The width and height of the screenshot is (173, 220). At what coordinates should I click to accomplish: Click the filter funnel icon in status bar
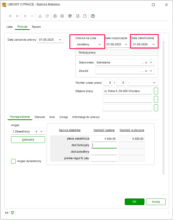(x=13, y=213)
